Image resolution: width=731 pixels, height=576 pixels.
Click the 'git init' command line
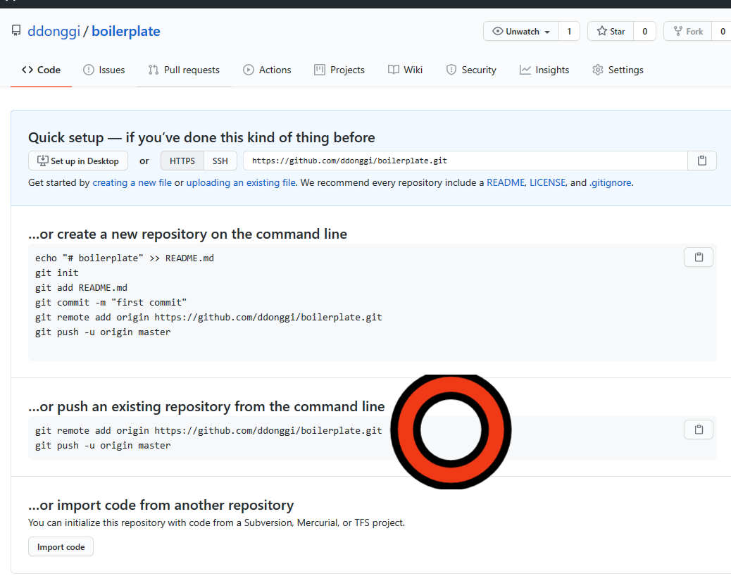coord(57,273)
